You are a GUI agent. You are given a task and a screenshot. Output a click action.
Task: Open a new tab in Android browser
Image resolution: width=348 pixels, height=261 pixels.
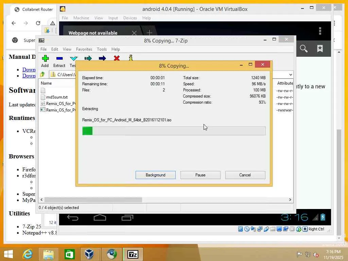(x=150, y=33)
